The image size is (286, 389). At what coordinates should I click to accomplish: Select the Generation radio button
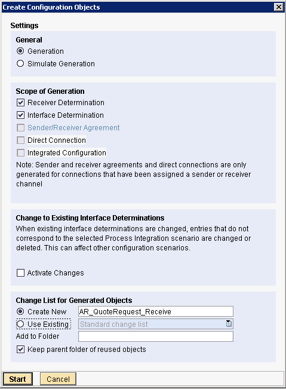click(x=20, y=51)
